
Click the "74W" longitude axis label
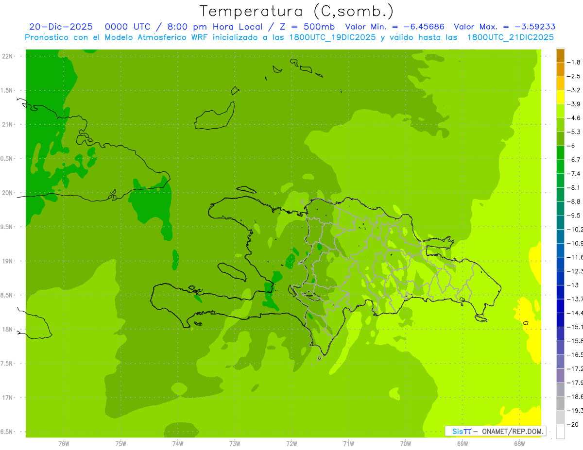(x=177, y=443)
